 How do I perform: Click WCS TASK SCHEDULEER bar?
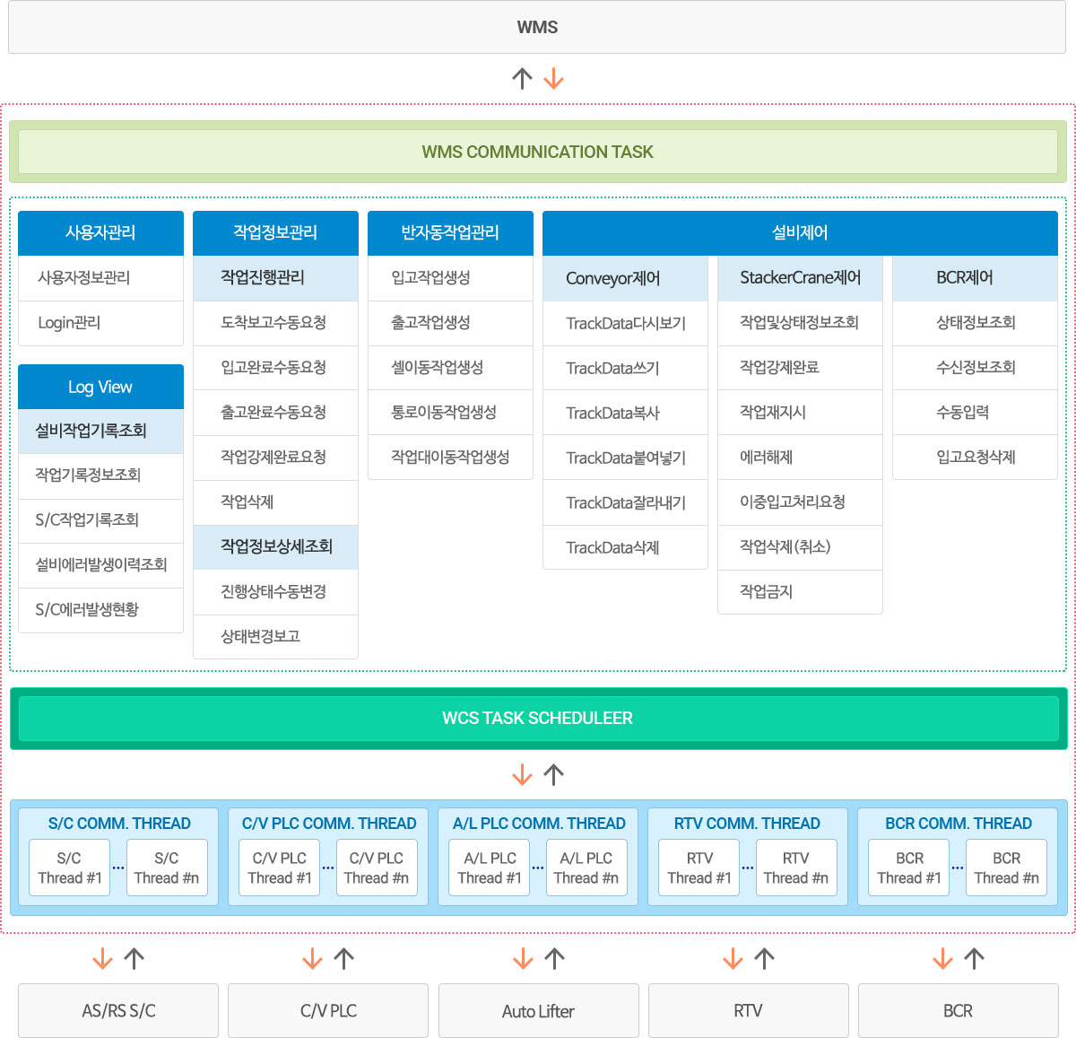tap(538, 719)
